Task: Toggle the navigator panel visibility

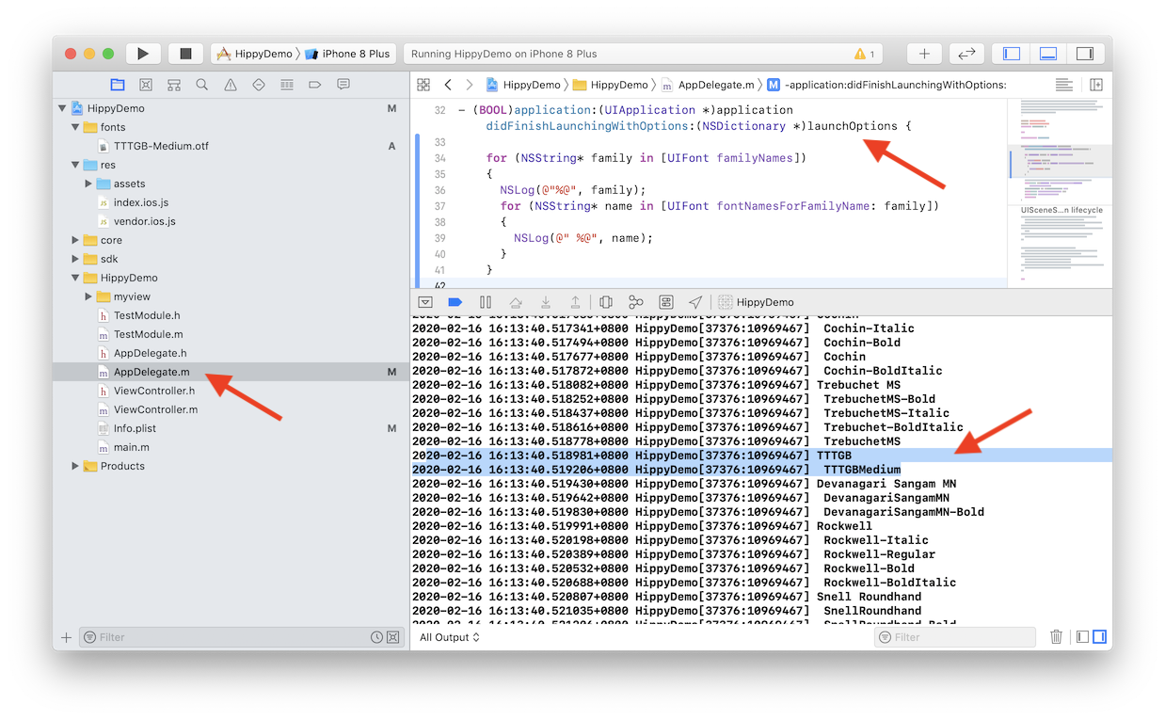Action: 1012,54
